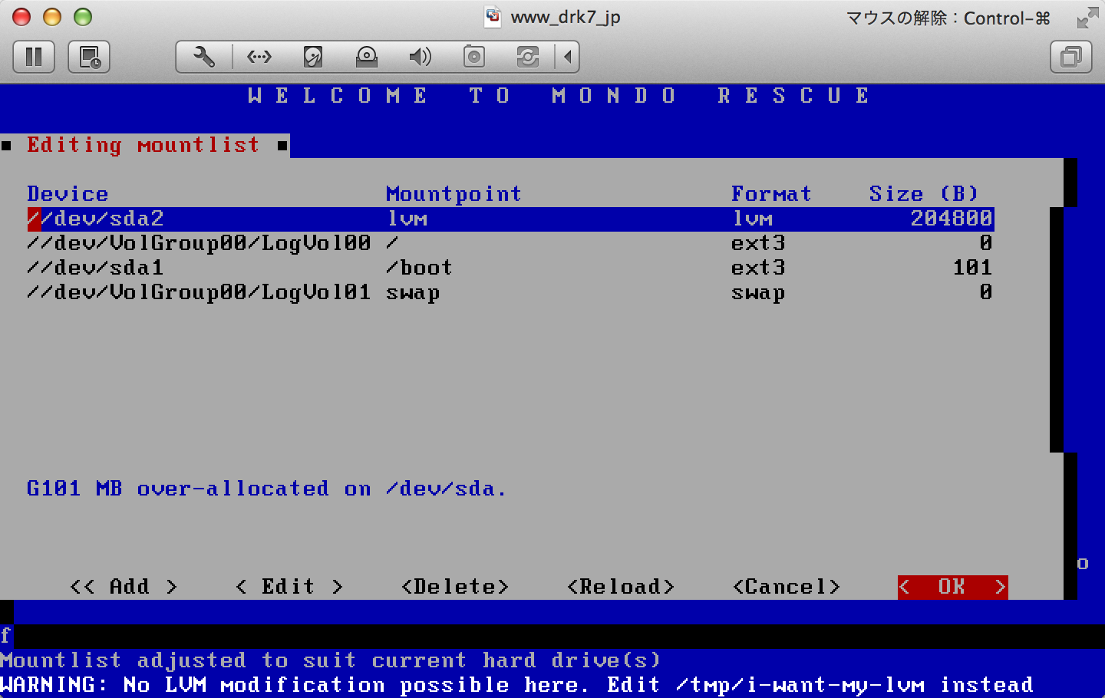Click the Device column header
The height and width of the screenshot is (698, 1105).
click(68, 193)
